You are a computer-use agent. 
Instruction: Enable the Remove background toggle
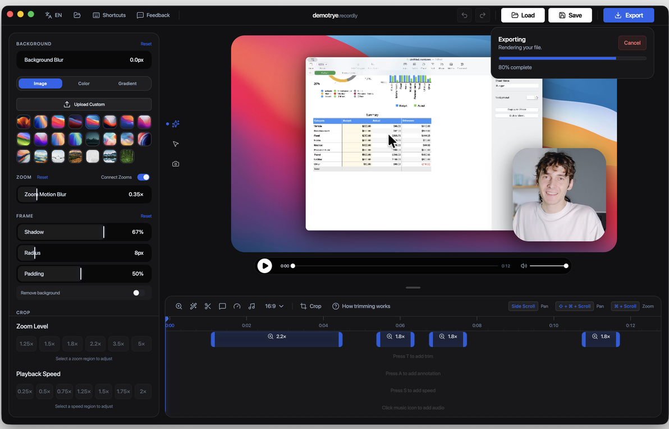(x=139, y=293)
